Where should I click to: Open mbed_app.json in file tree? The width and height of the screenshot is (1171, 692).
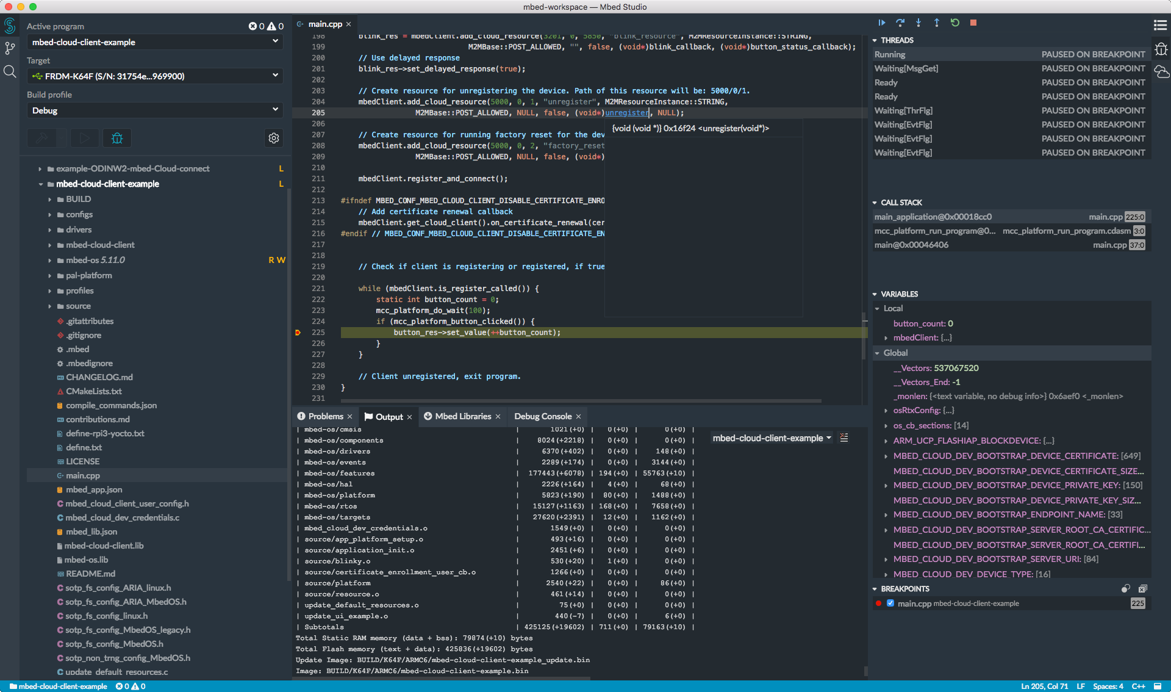point(94,489)
